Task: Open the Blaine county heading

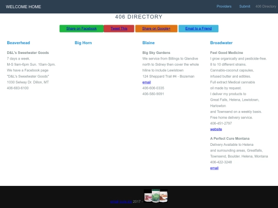Action: click(x=148, y=43)
